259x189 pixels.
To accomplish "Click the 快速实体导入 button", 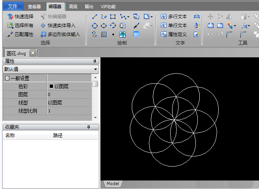I will pos(58,26).
